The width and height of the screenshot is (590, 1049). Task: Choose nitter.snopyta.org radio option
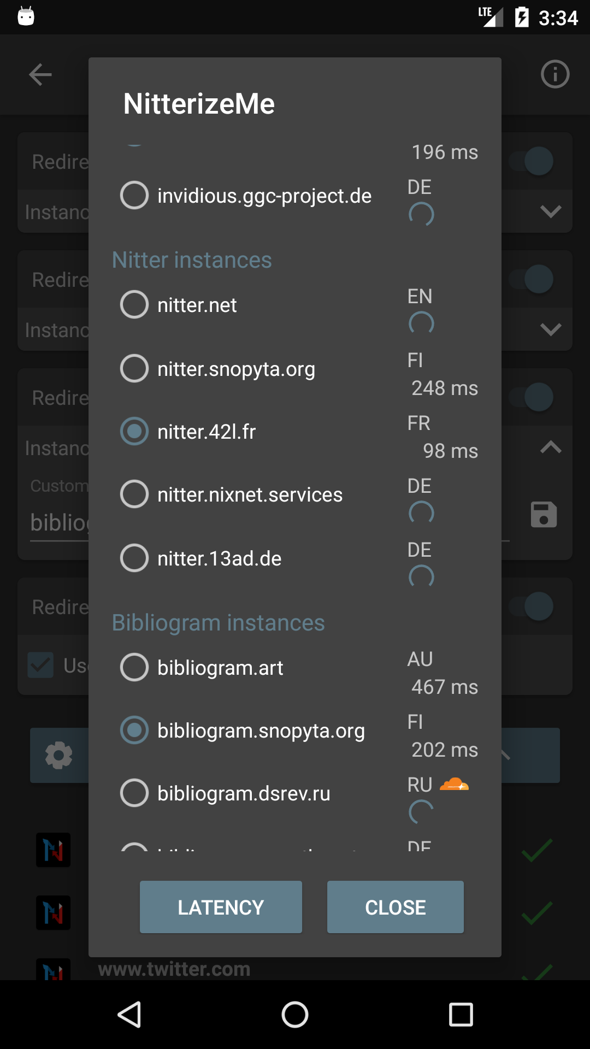tap(134, 368)
